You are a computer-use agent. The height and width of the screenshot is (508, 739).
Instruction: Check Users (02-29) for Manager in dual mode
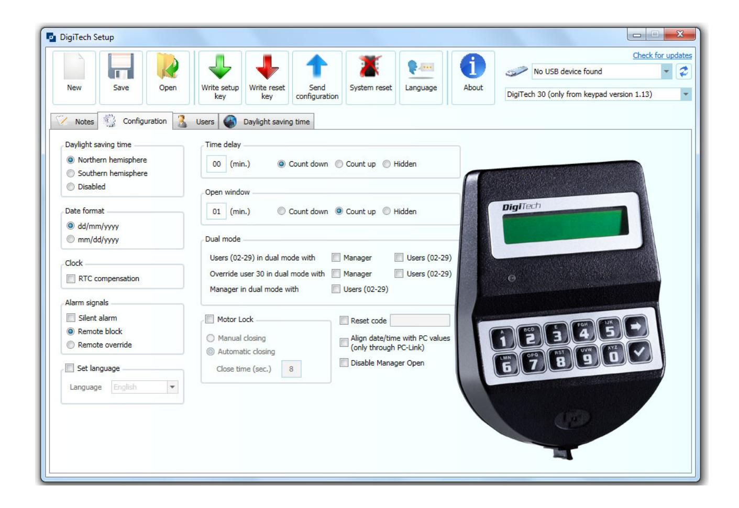click(x=336, y=289)
